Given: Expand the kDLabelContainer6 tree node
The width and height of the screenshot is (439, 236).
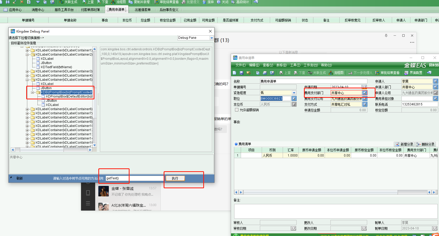Looking at the screenshot, I should (27, 109).
